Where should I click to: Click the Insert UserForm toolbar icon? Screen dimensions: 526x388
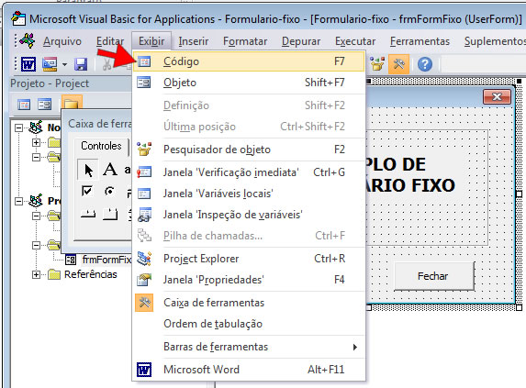[x=50, y=63]
